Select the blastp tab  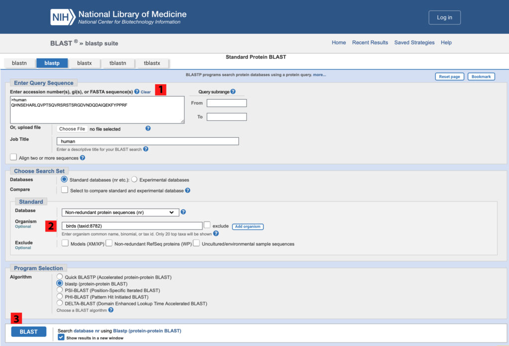click(x=52, y=63)
